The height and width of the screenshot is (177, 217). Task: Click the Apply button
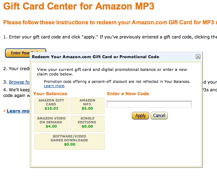[x=140, y=116]
